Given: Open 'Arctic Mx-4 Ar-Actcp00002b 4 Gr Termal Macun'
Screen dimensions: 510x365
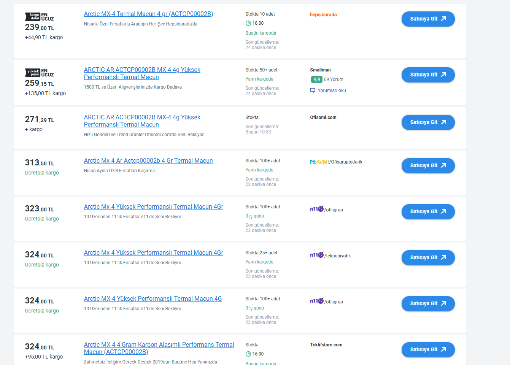Looking at the screenshot, I should pyautogui.click(x=148, y=161).
